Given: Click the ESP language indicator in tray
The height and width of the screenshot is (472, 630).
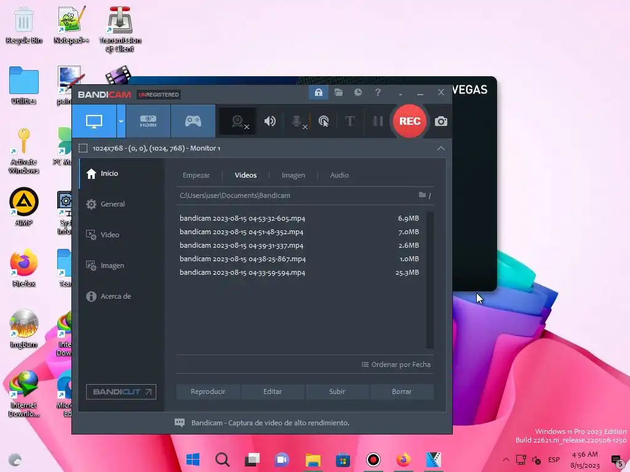Looking at the screenshot, I should coord(554,460).
